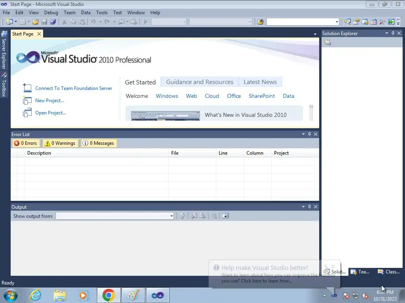
Task: Toggle Word Wrap in Output panel
Action: (225, 216)
